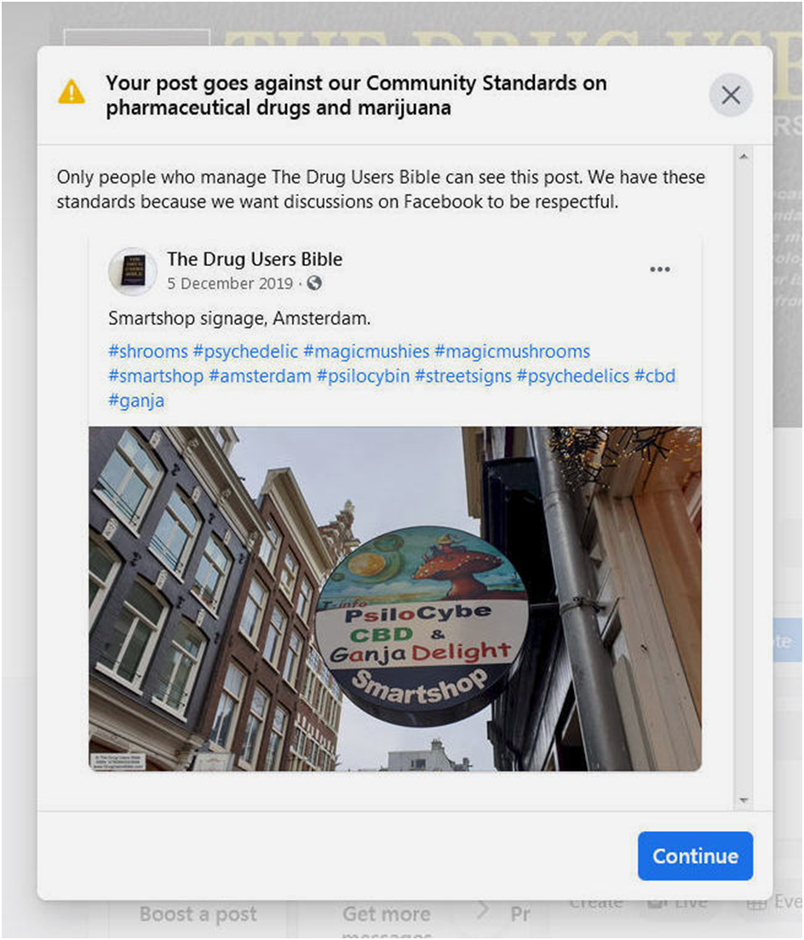Open the #shrooms hashtag
This screenshot has width=804, height=940.
[148, 351]
